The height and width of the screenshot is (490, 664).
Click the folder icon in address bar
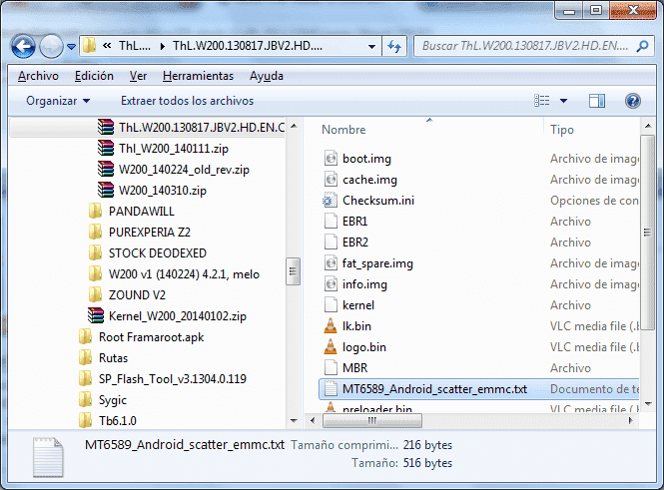tap(89, 45)
